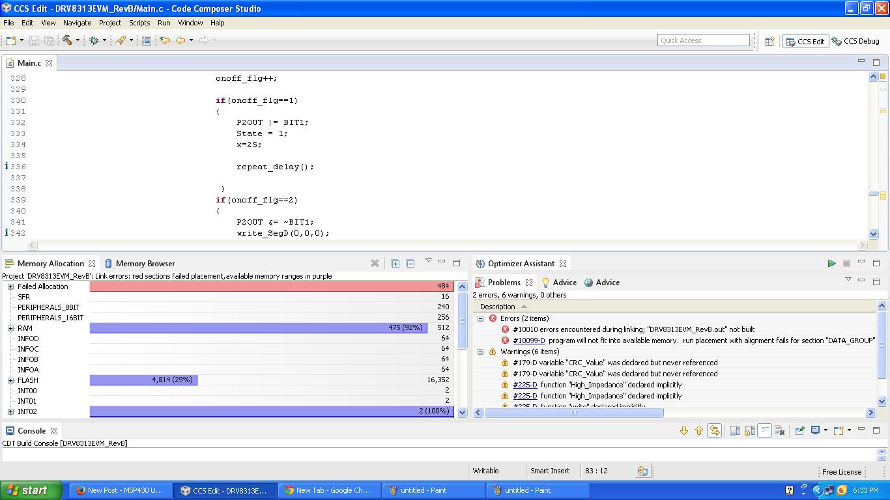Toggle the block selection toolbar button
This screenshot has width=890, height=500.
coord(147,40)
